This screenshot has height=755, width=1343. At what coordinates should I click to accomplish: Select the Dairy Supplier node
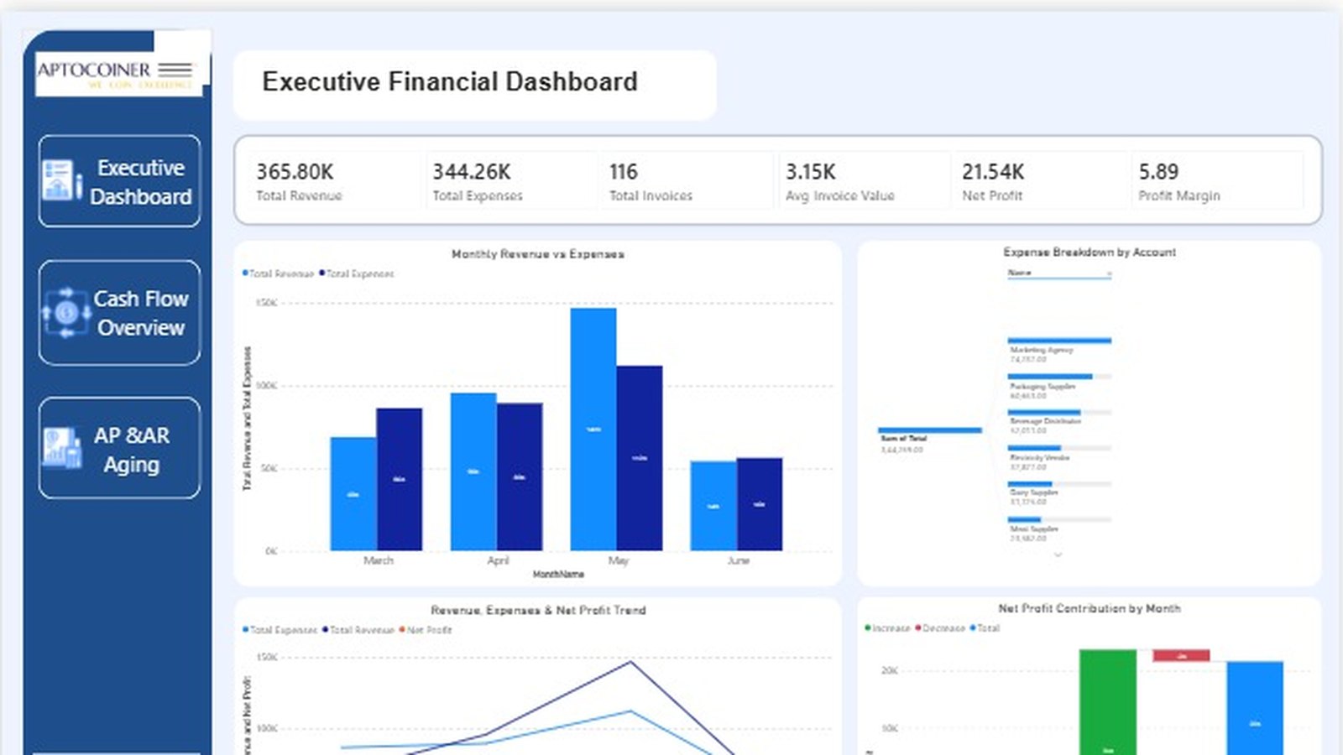pyautogui.click(x=1059, y=493)
